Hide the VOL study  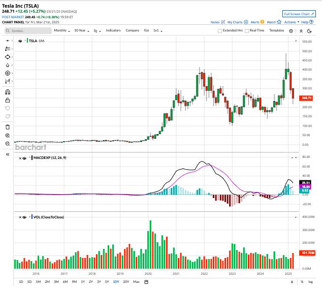tap(24, 217)
